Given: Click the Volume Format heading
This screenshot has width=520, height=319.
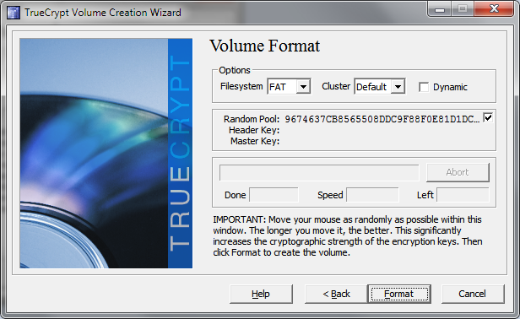Looking at the screenshot, I should point(265,46).
